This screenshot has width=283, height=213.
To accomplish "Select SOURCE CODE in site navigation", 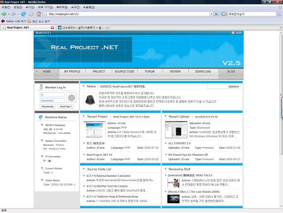I will [x=124, y=71].
